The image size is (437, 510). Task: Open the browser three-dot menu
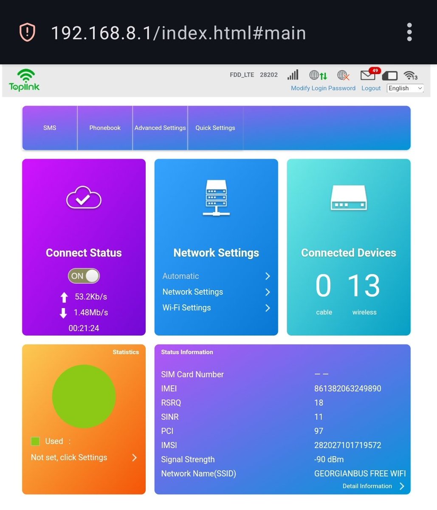click(409, 32)
